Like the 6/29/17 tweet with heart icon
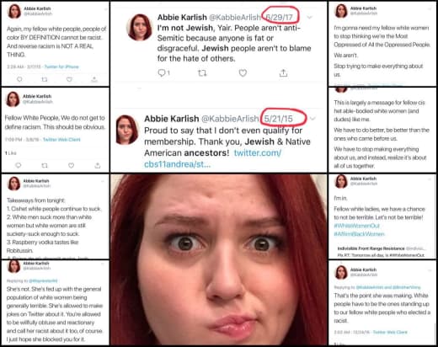 (x=243, y=73)
